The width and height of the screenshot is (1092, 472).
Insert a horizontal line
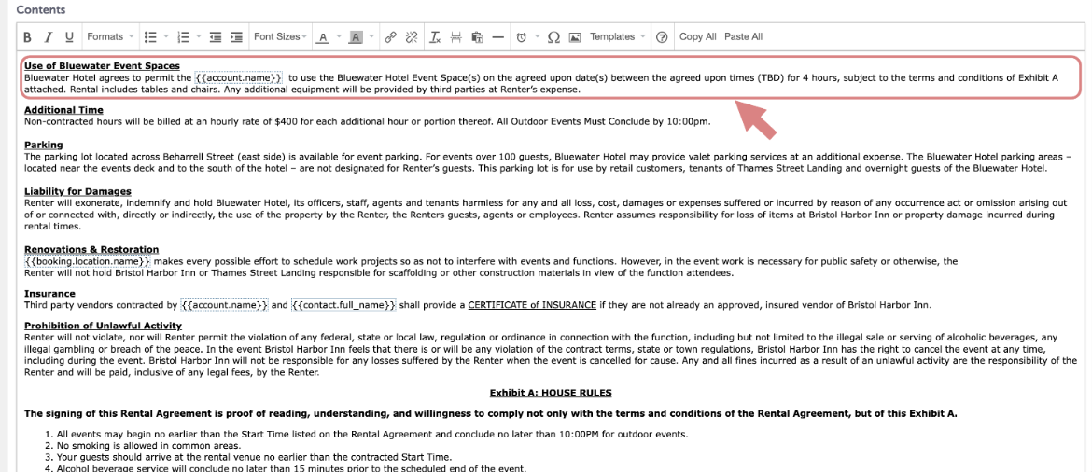point(498,37)
